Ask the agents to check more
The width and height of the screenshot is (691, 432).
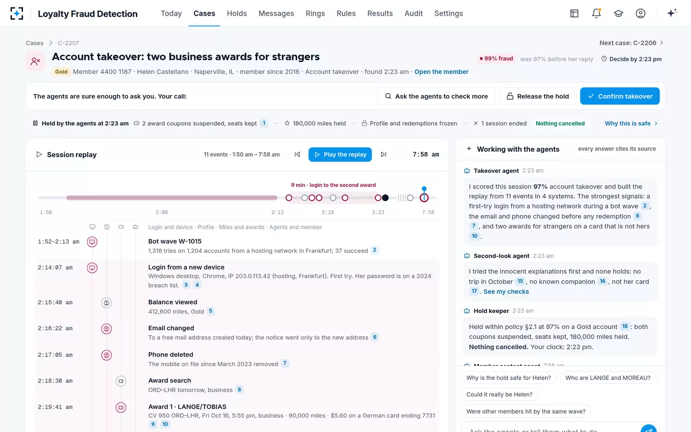click(x=436, y=96)
